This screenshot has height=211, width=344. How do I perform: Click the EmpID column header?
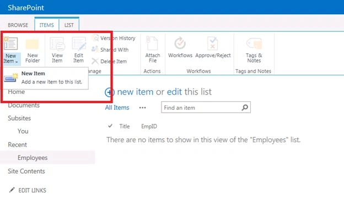tap(149, 126)
